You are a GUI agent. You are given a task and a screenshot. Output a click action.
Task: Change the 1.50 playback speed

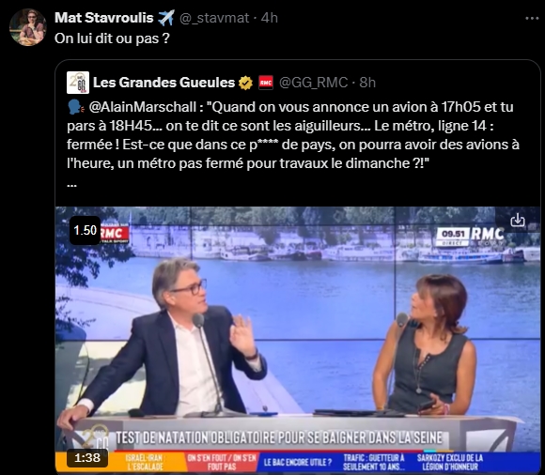86,230
